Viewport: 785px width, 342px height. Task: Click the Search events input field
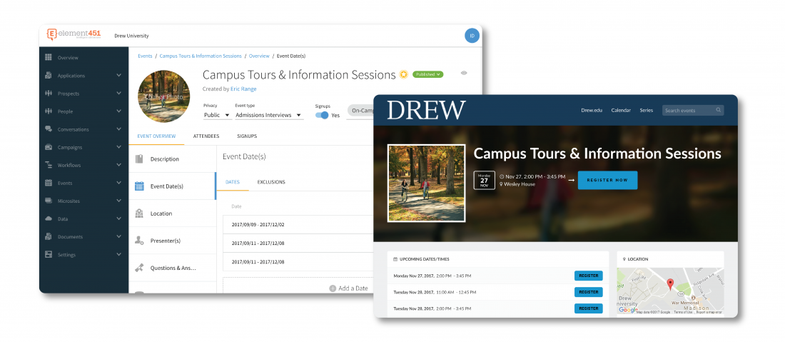pos(693,110)
